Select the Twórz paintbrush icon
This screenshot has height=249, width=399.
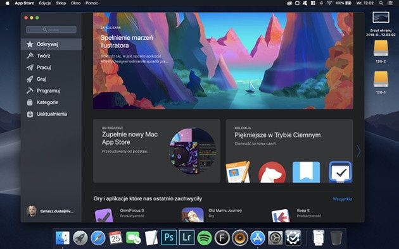[x=30, y=56]
